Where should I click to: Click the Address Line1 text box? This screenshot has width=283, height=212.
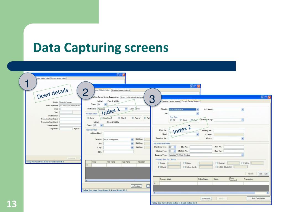tap(127, 134)
